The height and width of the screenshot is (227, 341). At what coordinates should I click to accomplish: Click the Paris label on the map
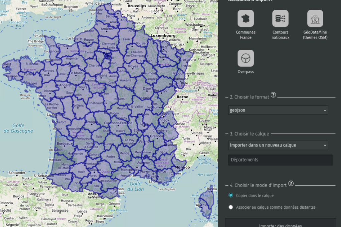coord(108,53)
